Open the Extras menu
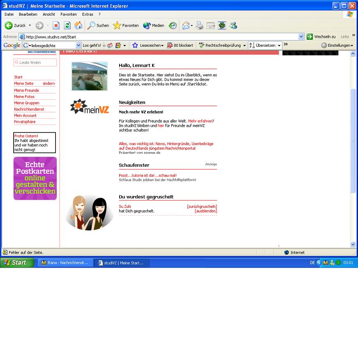358x339 pixels. pos(88,14)
